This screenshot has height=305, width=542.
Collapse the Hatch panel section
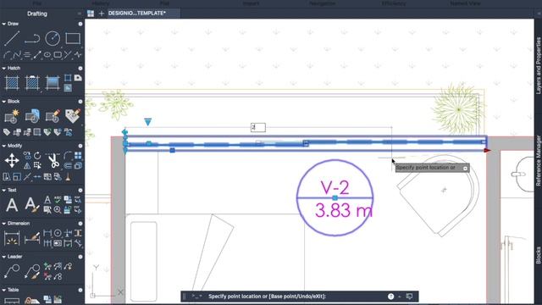pos(3,69)
